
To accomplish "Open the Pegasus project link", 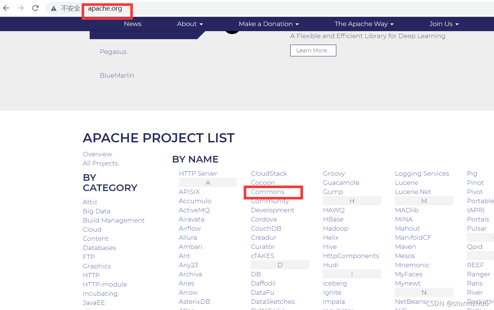I will 113,52.
